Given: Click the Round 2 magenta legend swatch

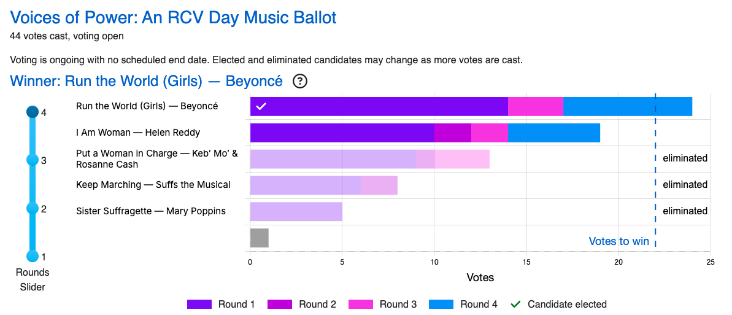Looking at the screenshot, I should [x=280, y=304].
